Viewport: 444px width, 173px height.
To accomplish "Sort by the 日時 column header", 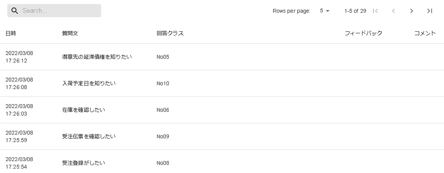I will point(11,33).
